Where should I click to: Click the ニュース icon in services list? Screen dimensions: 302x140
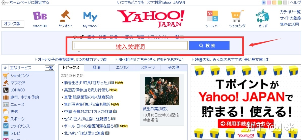[6, 105]
